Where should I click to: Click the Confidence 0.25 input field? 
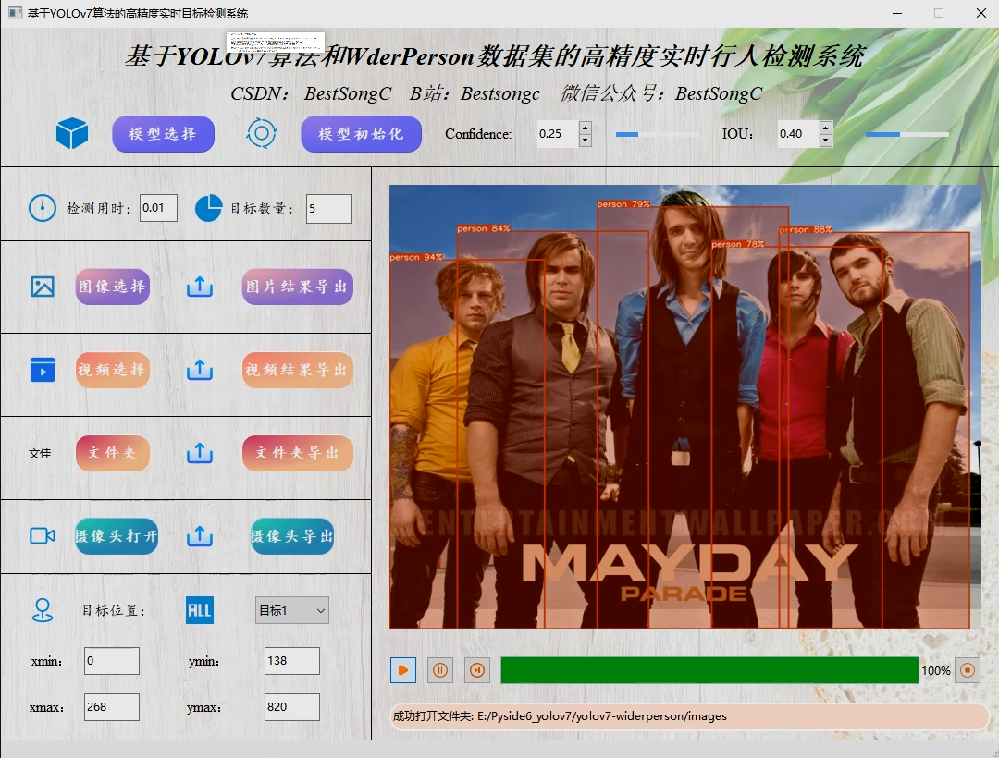tap(558, 134)
